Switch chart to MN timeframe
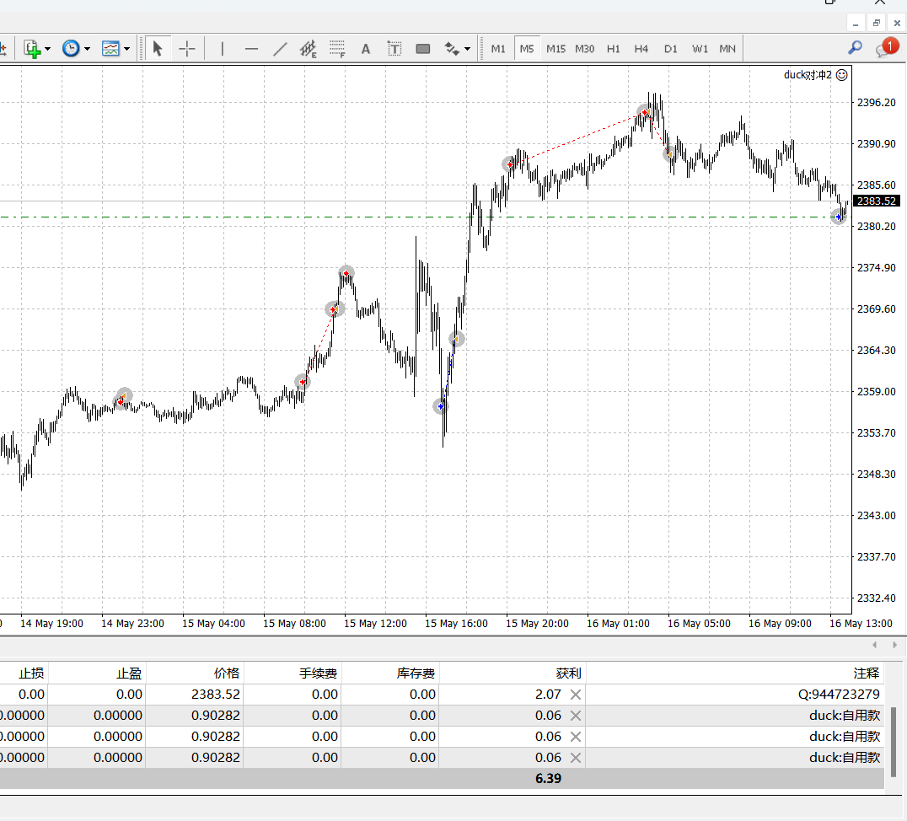Image resolution: width=907 pixels, height=821 pixels. tap(727, 49)
